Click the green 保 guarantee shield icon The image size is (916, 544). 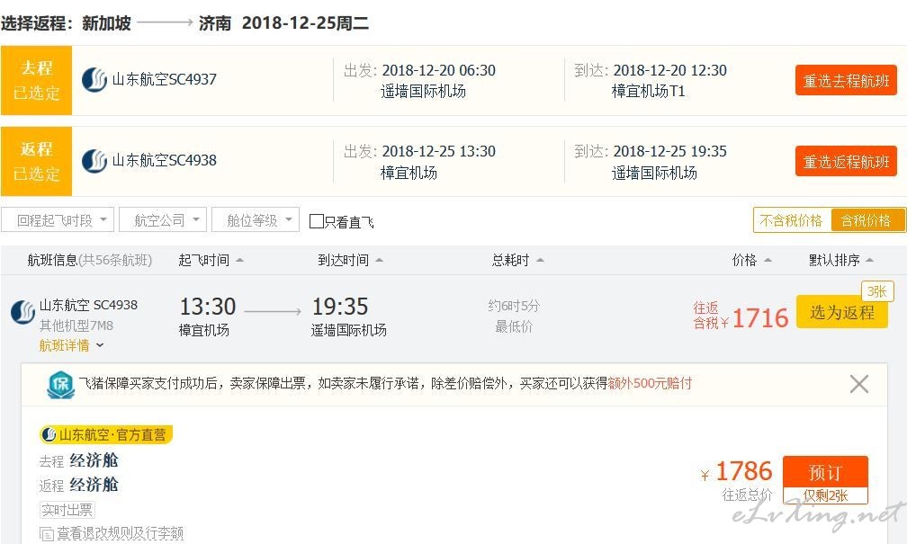61,385
